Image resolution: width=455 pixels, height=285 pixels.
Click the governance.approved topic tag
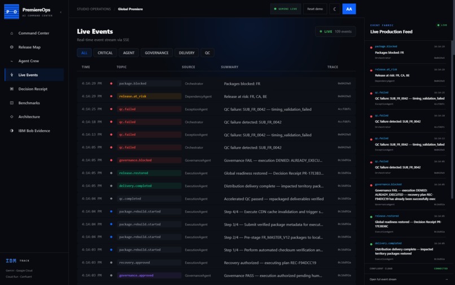(x=149, y=275)
